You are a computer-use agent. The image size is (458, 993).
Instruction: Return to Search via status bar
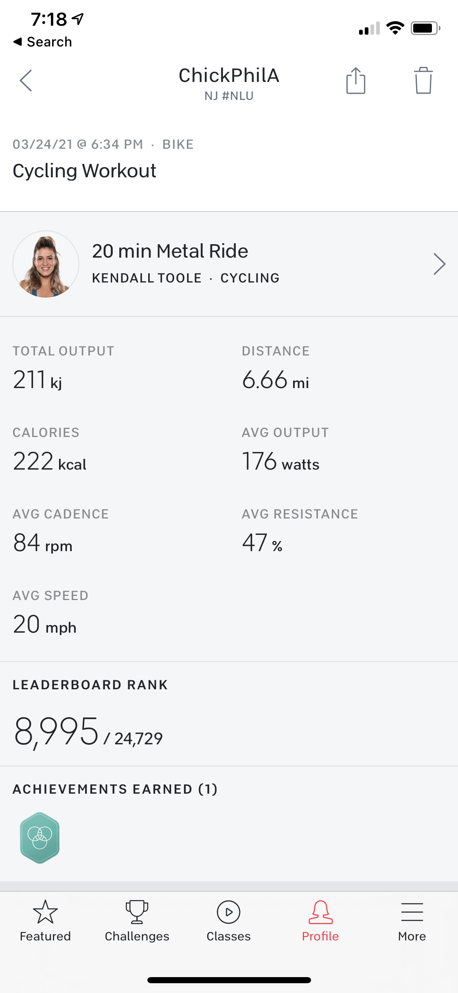(43, 42)
